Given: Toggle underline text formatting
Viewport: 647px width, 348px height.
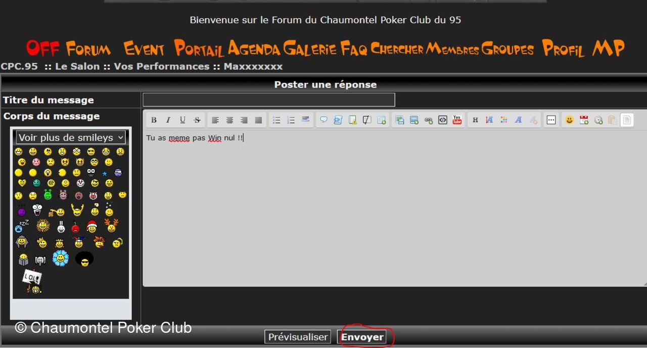Looking at the screenshot, I should tap(182, 120).
